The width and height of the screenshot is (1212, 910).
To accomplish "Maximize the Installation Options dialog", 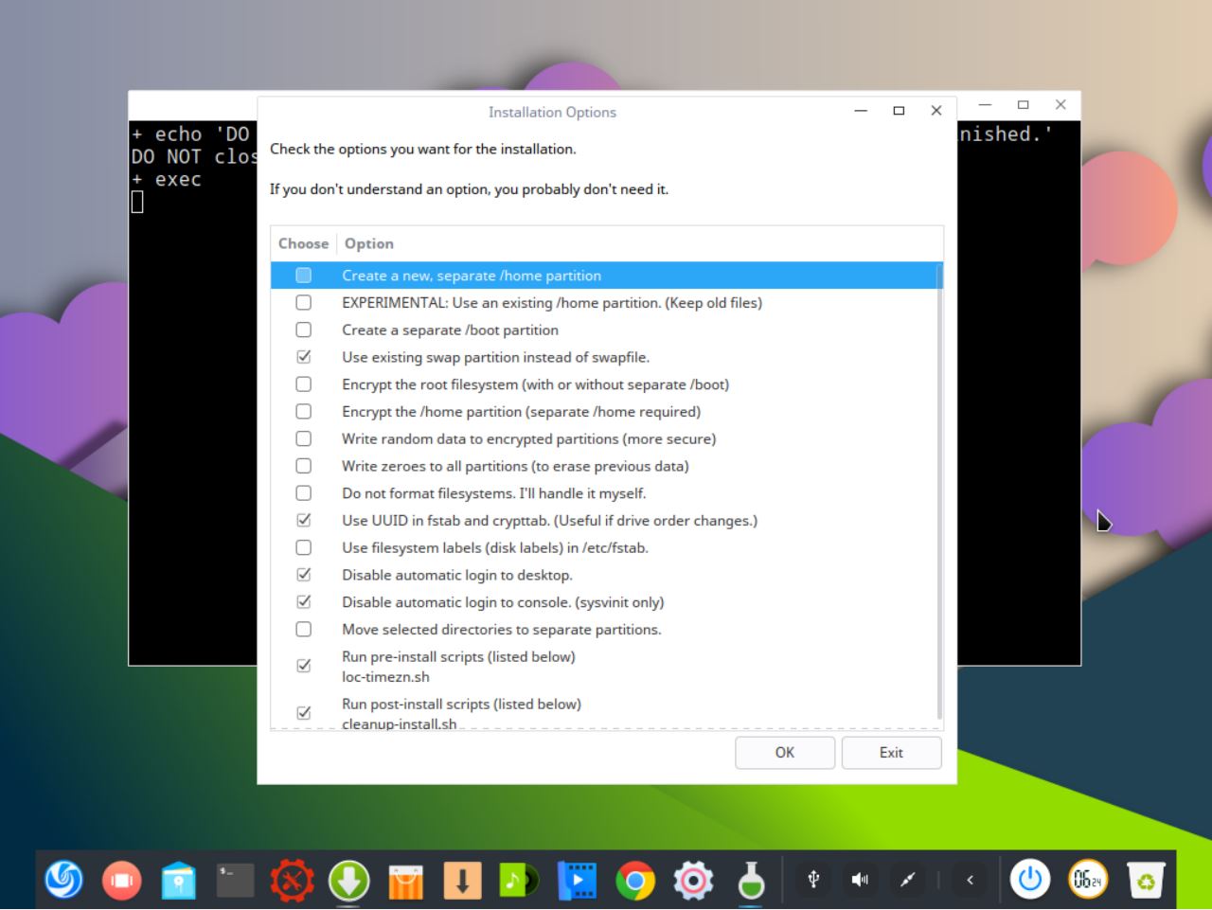I will coord(899,111).
